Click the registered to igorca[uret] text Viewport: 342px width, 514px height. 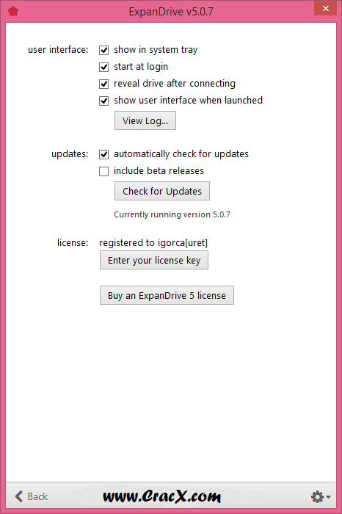pos(153,242)
